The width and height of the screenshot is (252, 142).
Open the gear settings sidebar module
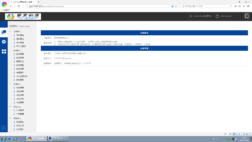4,42
